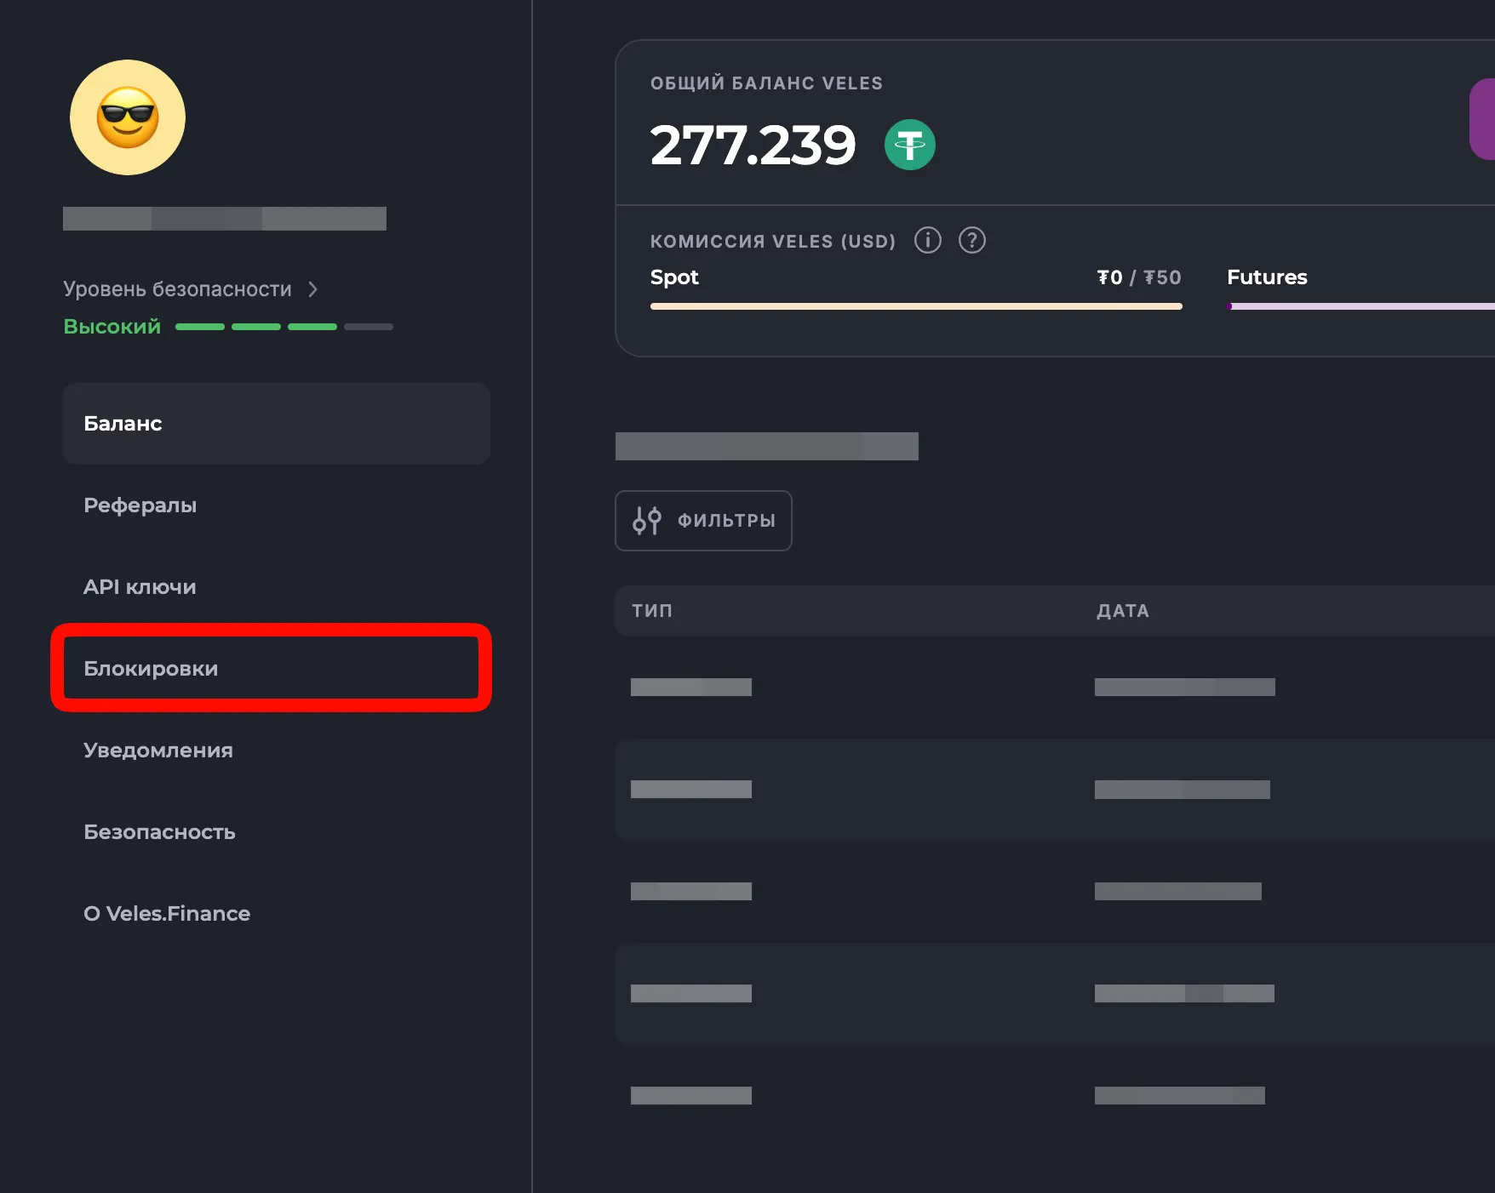The image size is (1495, 1193).
Task: Click the ₮0 / ₮50 commission value
Action: pos(1139,277)
